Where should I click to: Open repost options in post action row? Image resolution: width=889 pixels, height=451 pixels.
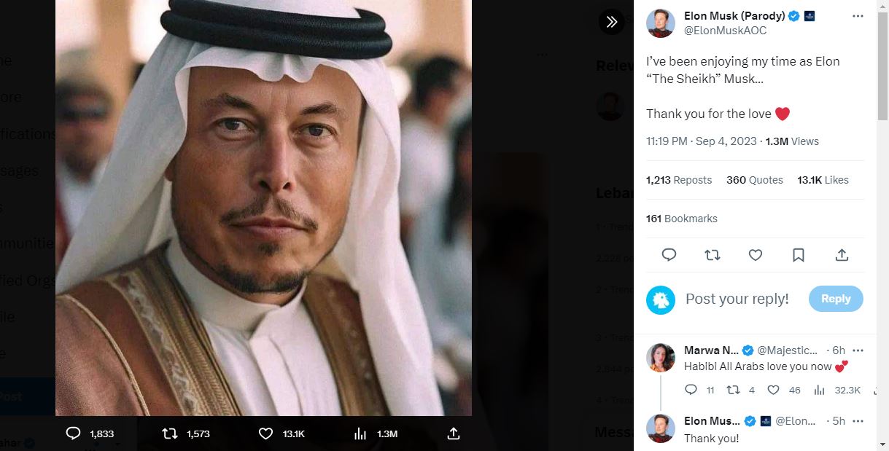click(713, 255)
